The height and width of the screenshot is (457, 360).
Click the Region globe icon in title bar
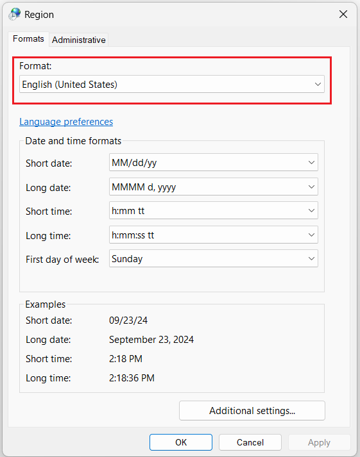pos(15,14)
